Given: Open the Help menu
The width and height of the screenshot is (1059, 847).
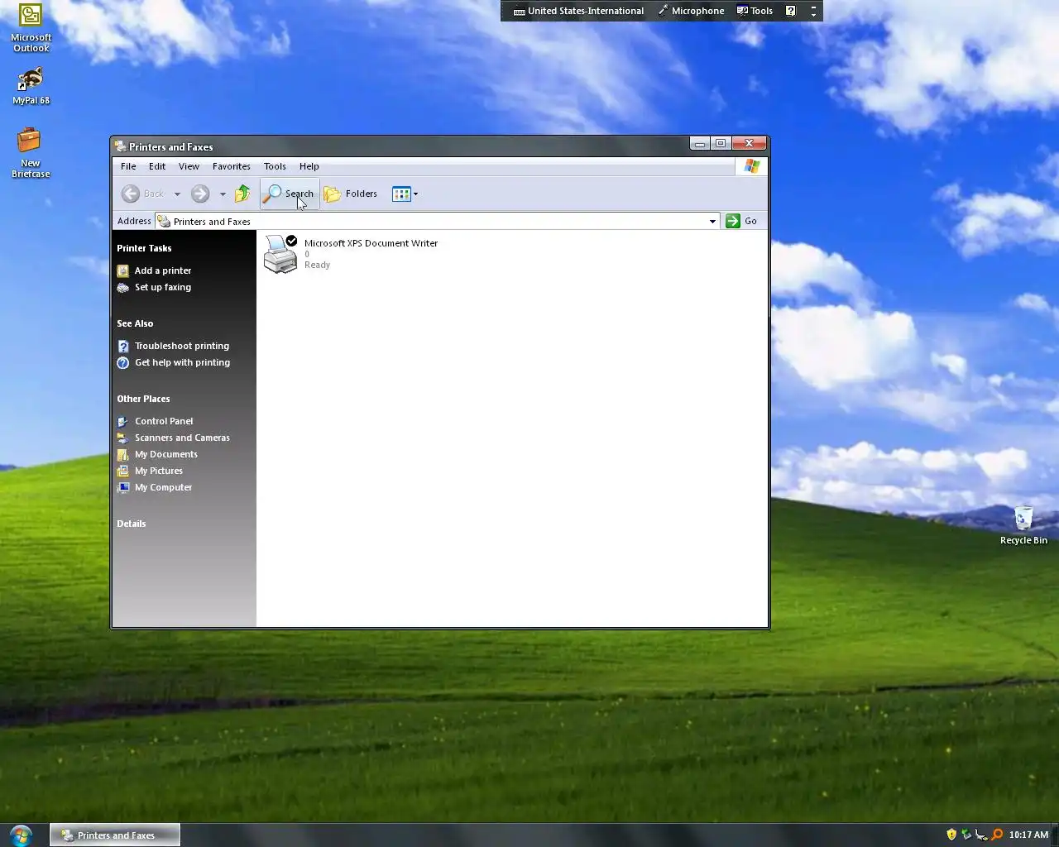Looking at the screenshot, I should (309, 166).
